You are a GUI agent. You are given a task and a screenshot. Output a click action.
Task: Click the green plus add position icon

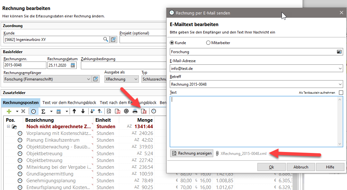(x=9, y=111)
